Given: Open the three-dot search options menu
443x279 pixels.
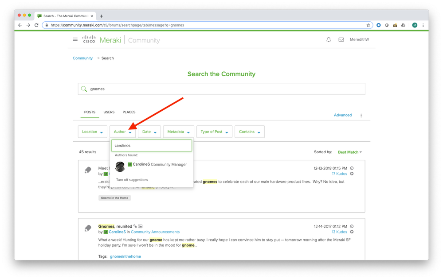Looking at the screenshot, I should 361,116.
